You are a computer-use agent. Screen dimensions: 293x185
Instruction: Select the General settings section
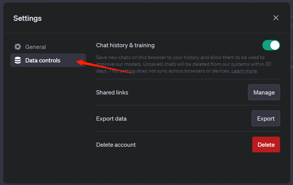35,47
